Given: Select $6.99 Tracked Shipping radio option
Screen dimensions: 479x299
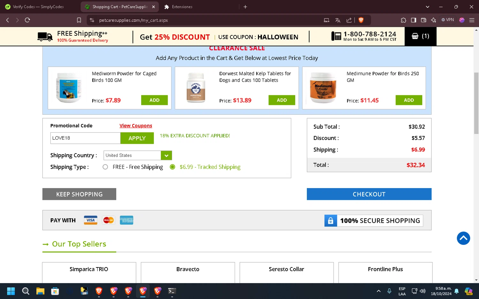Looking at the screenshot, I should pos(172,167).
